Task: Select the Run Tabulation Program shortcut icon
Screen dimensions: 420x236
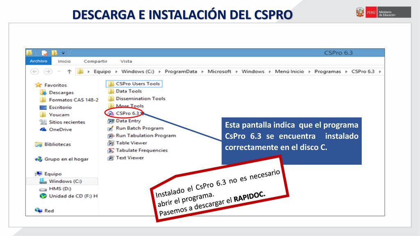Action: click(x=111, y=136)
